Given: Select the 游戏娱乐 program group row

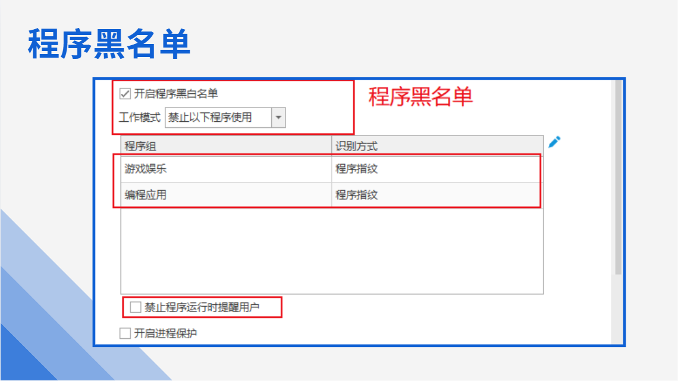Looking at the screenshot, I should (332, 169).
